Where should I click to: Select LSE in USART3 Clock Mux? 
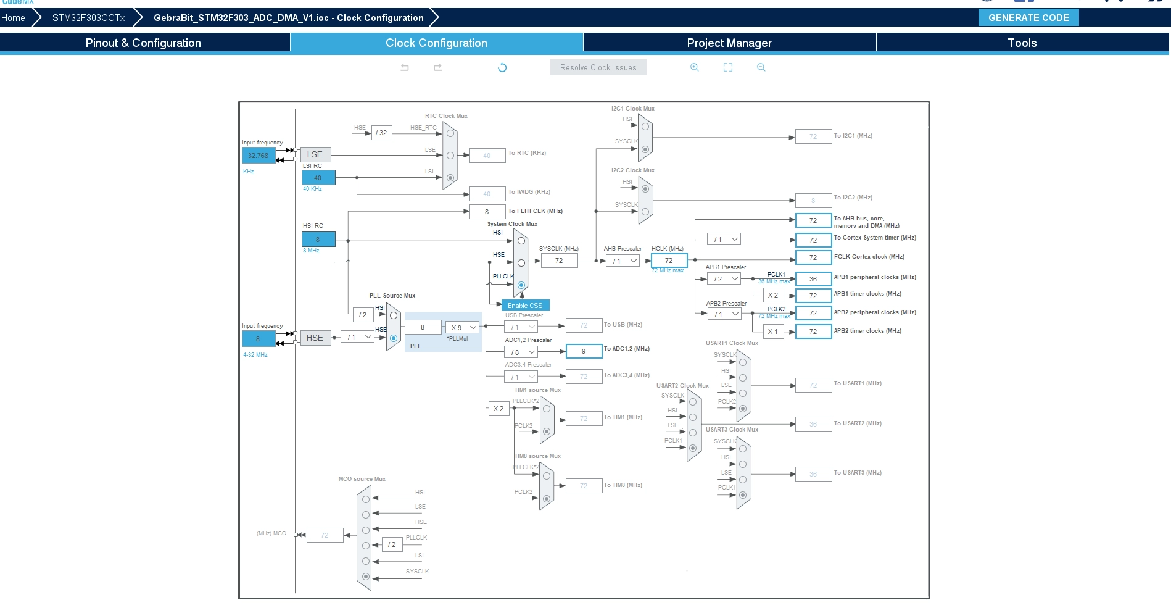point(743,480)
